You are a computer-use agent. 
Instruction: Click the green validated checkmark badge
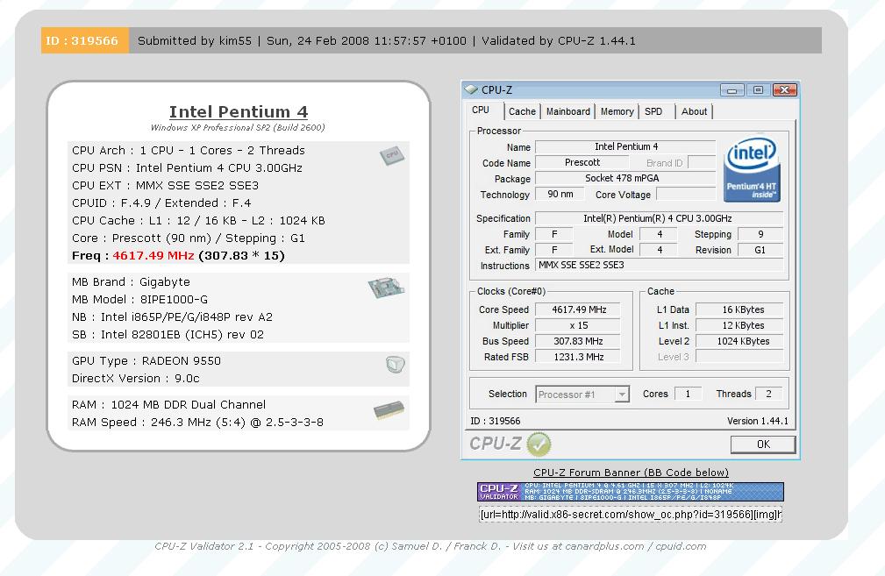click(x=539, y=444)
